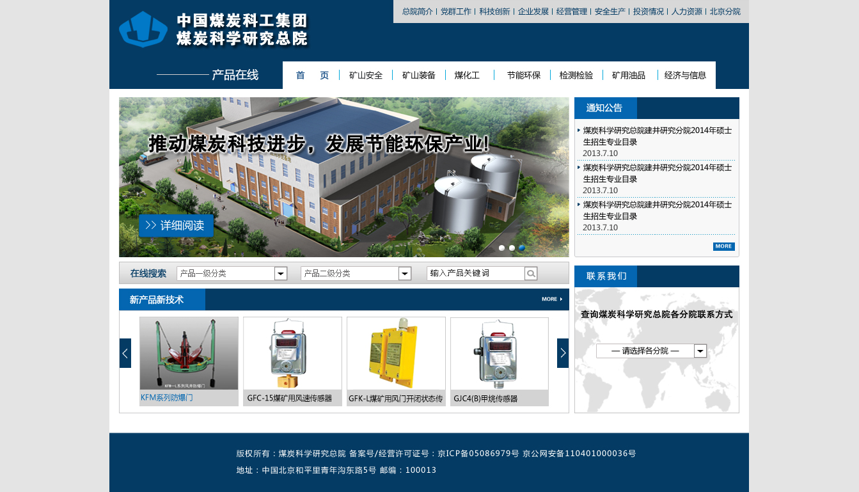Open third notice about 2014年硕士生招生

(657, 210)
